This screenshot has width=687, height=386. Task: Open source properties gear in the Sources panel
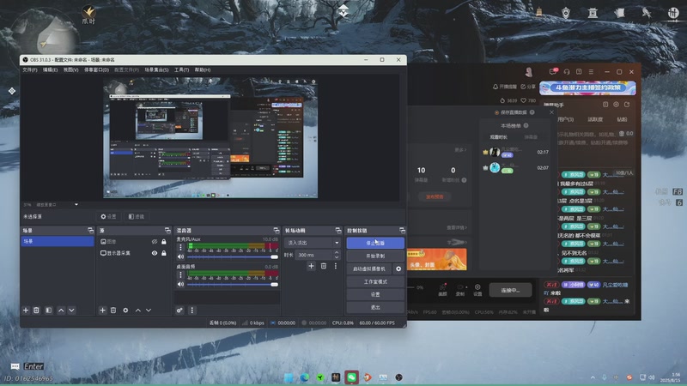(x=125, y=310)
